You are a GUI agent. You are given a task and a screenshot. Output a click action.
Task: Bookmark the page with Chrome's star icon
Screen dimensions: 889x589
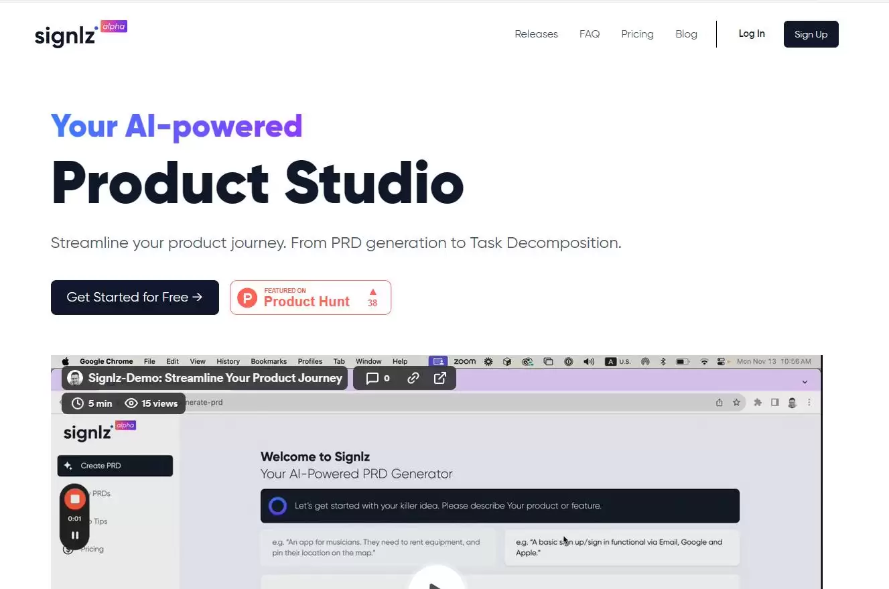736,403
